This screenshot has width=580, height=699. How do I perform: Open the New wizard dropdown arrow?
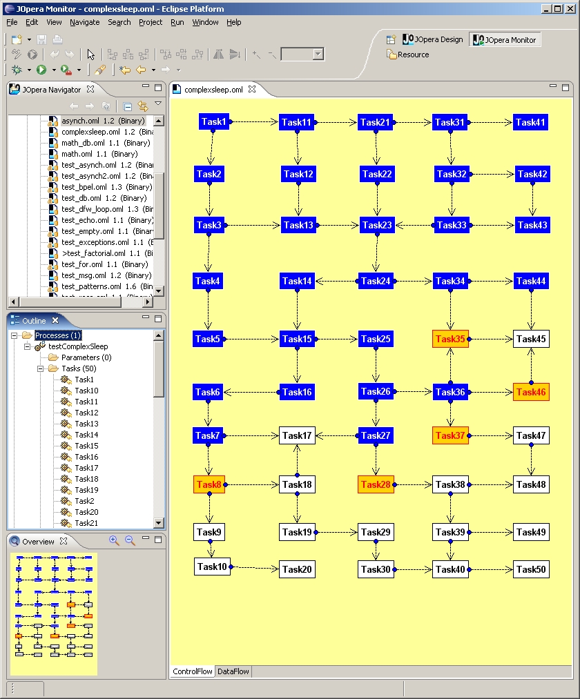(x=30, y=39)
